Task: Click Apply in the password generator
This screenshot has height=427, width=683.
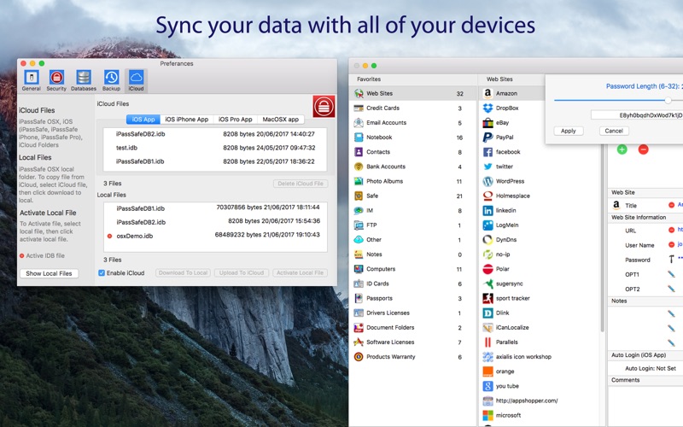Action: (568, 131)
